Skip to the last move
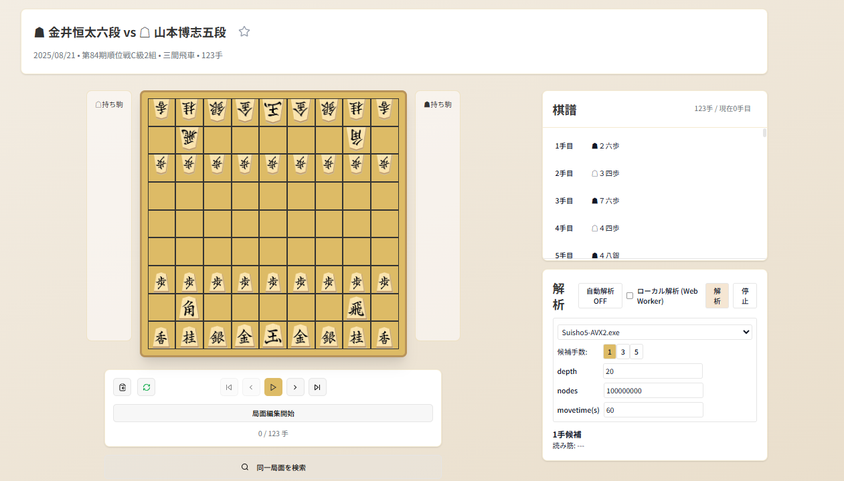Viewport: 844px width, 481px height. pos(317,387)
